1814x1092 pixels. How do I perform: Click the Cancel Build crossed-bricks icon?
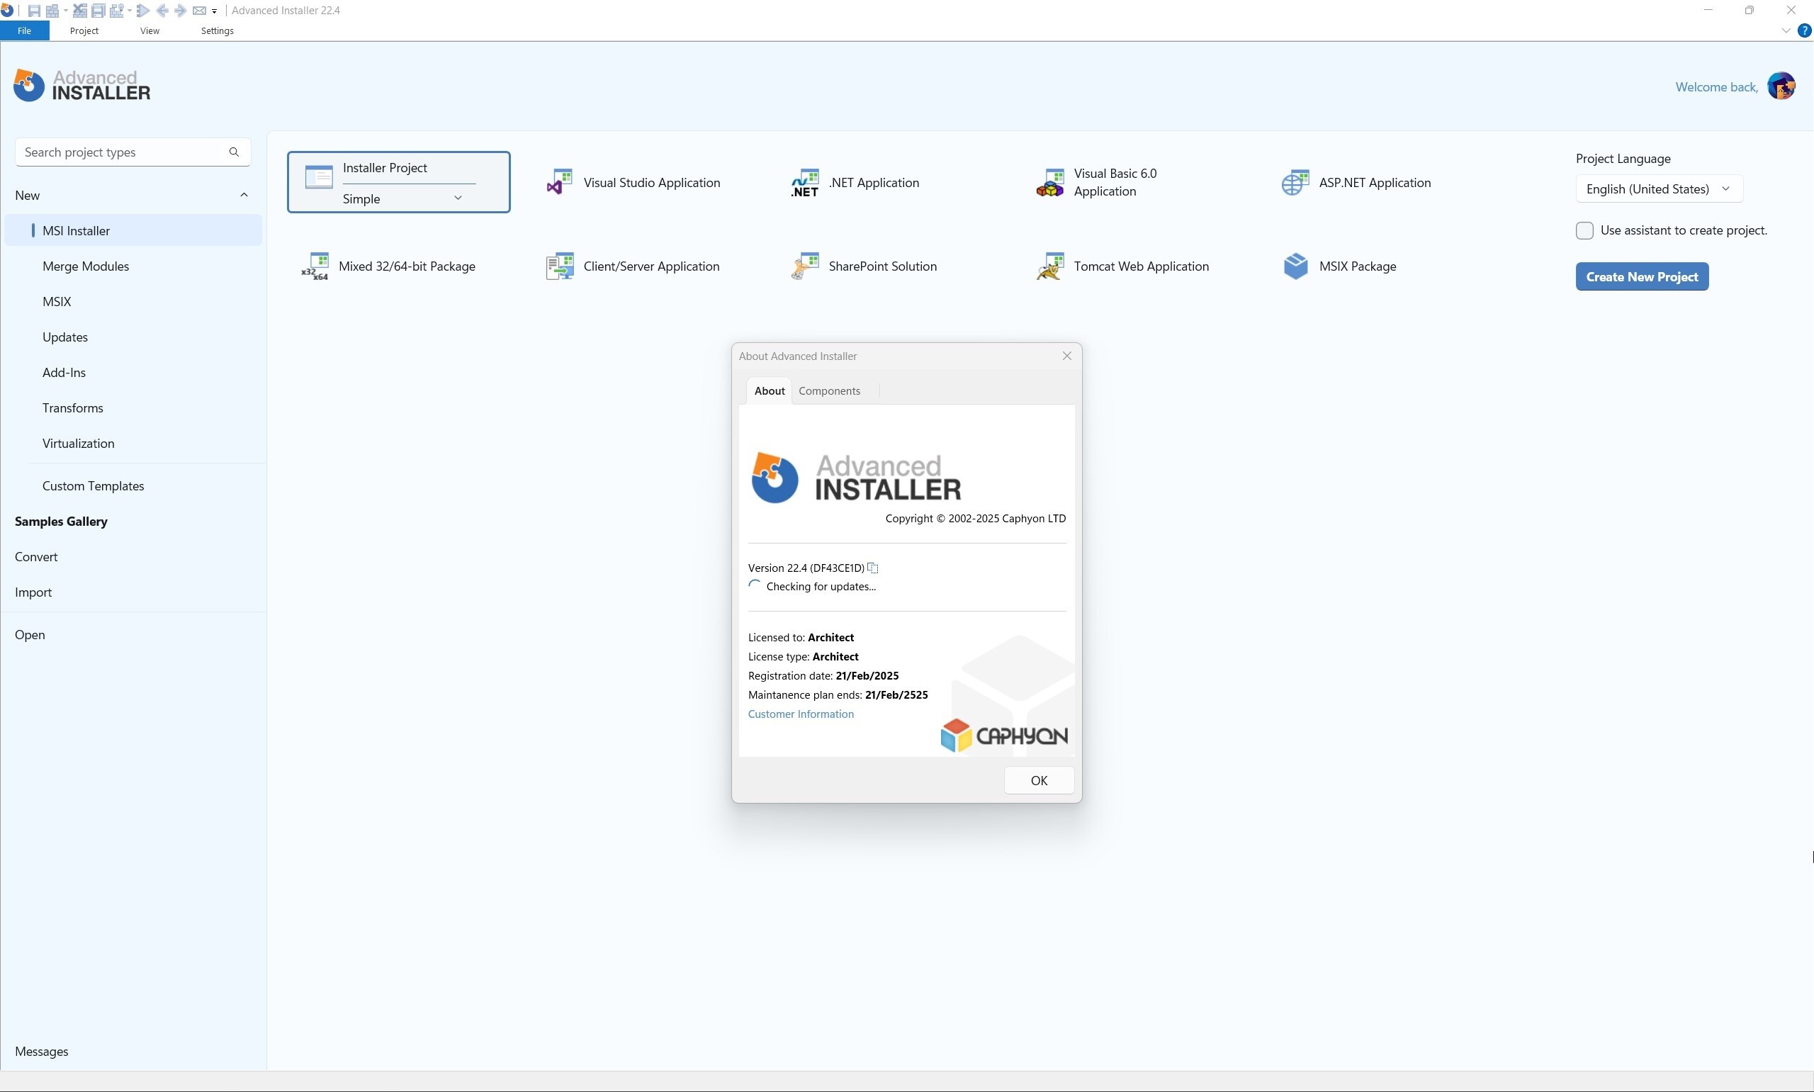(x=80, y=11)
